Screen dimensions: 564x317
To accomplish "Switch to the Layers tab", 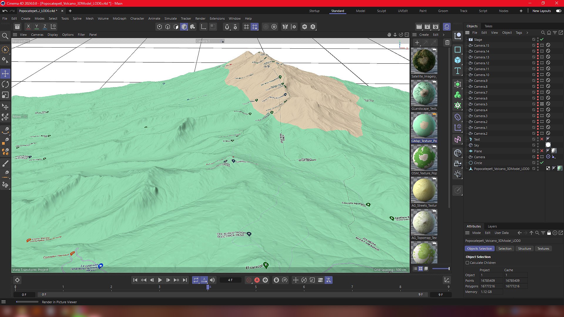I will pos(492,226).
